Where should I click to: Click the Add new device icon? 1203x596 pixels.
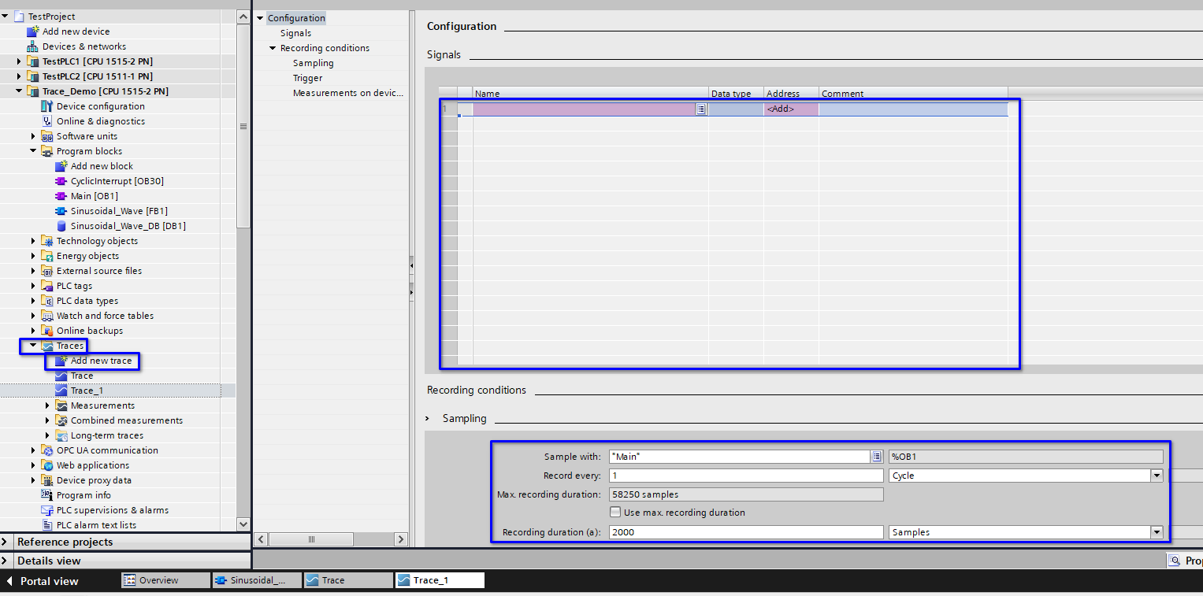(x=32, y=31)
